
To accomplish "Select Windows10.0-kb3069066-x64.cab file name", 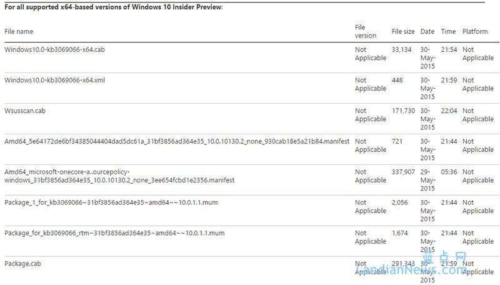I will coord(54,49).
